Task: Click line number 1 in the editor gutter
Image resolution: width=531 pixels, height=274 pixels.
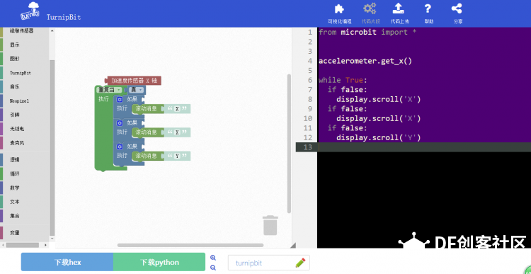Action: click(309, 32)
